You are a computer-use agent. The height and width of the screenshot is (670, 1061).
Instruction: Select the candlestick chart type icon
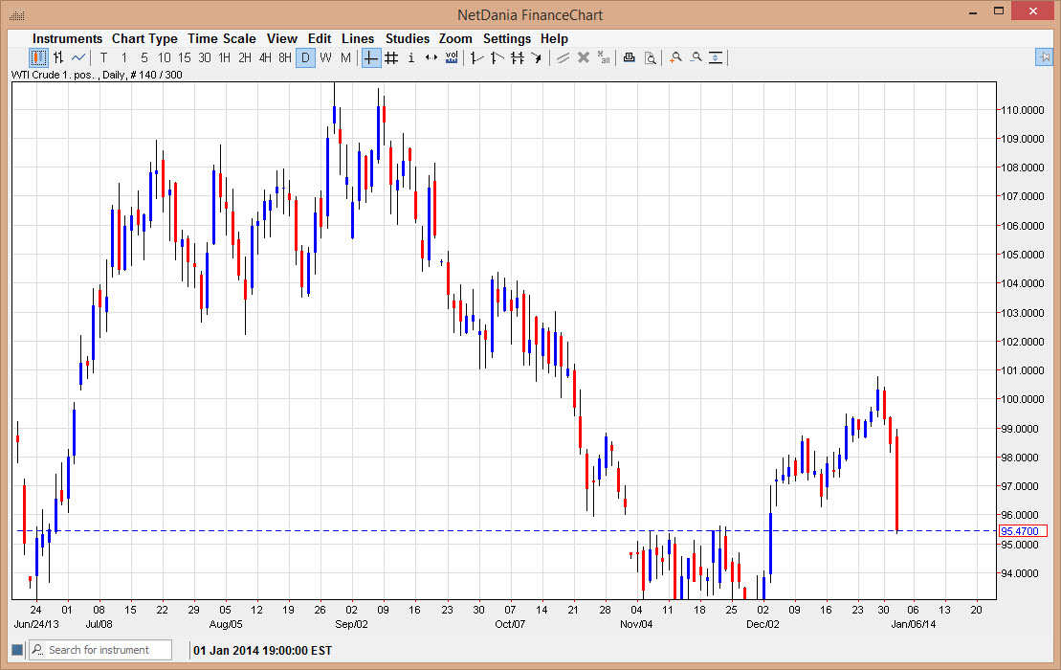coord(38,58)
